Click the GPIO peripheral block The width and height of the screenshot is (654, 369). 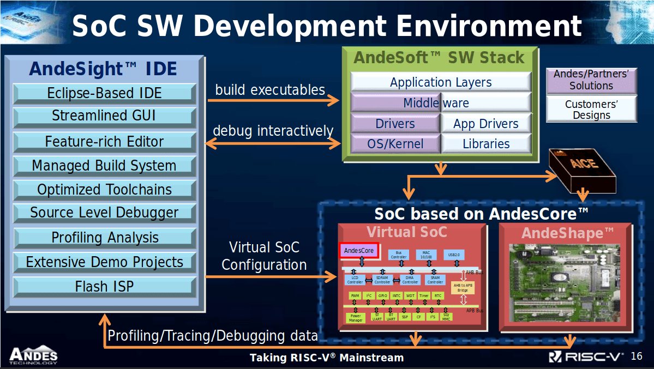(x=382, y=295)
